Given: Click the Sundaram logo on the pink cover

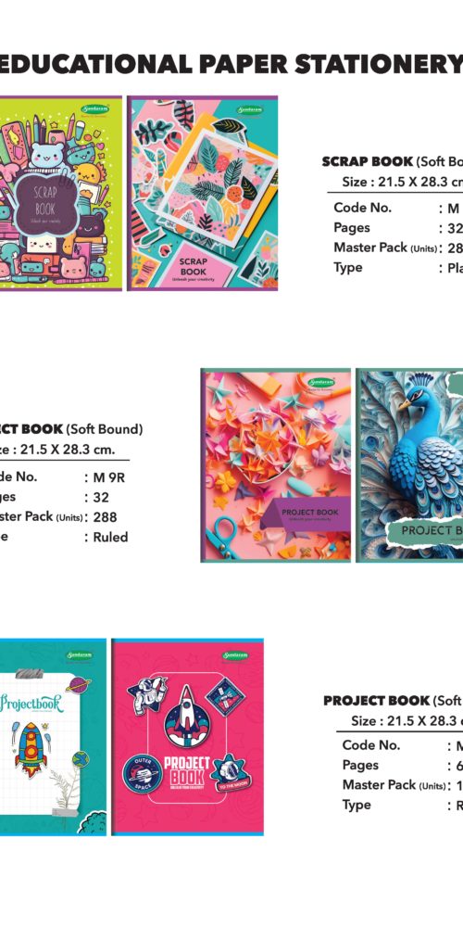Looking at the screenshot, I should [237, 654].
